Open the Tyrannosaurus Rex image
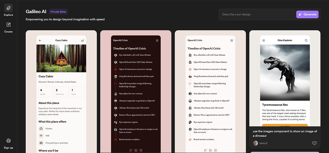Viewport: 329px width, 153px height. click(285, 73)
